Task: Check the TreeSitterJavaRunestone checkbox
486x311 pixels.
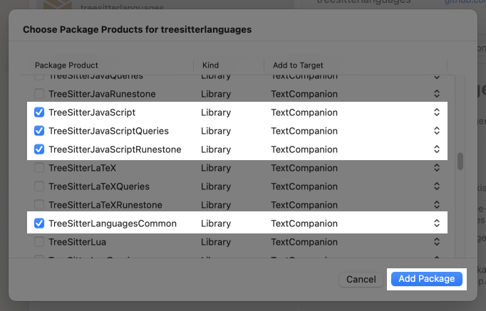Action: click(39, 94)
